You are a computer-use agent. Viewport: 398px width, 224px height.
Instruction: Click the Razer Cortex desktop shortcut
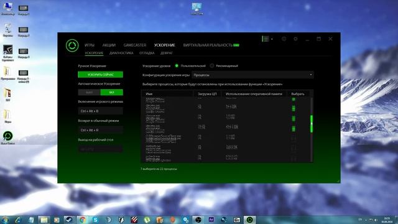(x=7, y=138)
